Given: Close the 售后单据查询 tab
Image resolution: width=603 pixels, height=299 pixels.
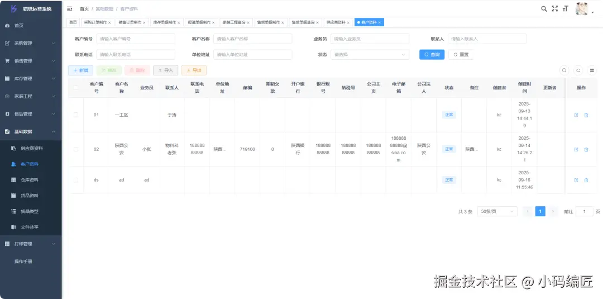Looking at the screenshot, I should 317,23.
